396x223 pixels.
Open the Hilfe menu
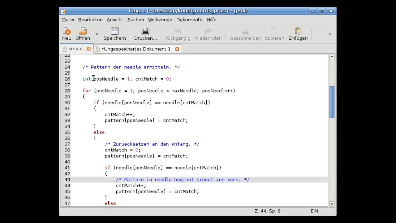(x=212, y=20)
